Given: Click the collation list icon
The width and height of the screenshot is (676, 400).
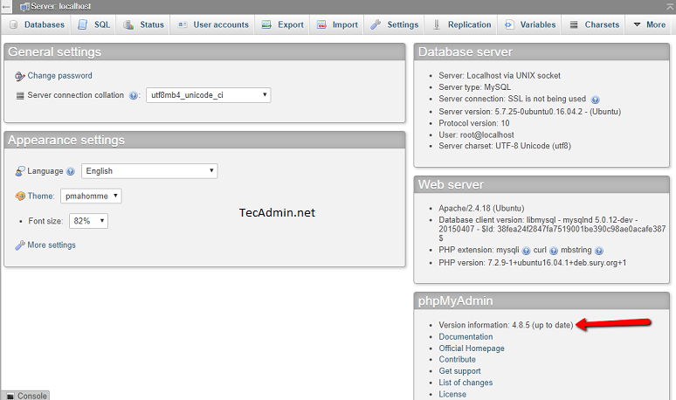Looking at the screenshot, I should [20, 96].
